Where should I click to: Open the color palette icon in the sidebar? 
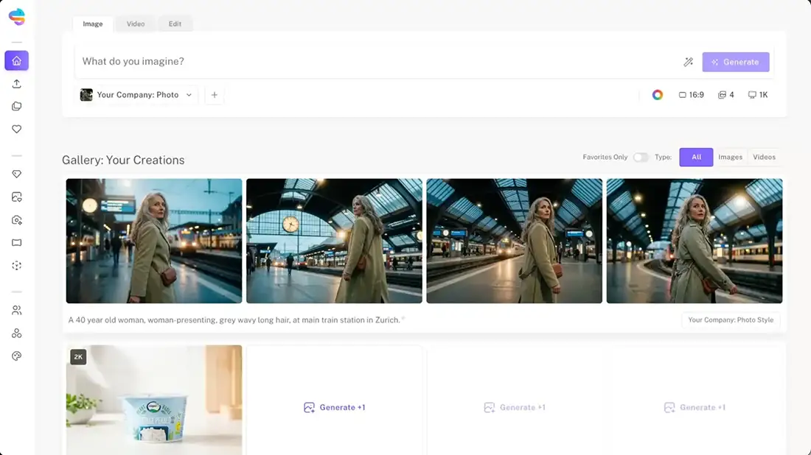(16, 356)
